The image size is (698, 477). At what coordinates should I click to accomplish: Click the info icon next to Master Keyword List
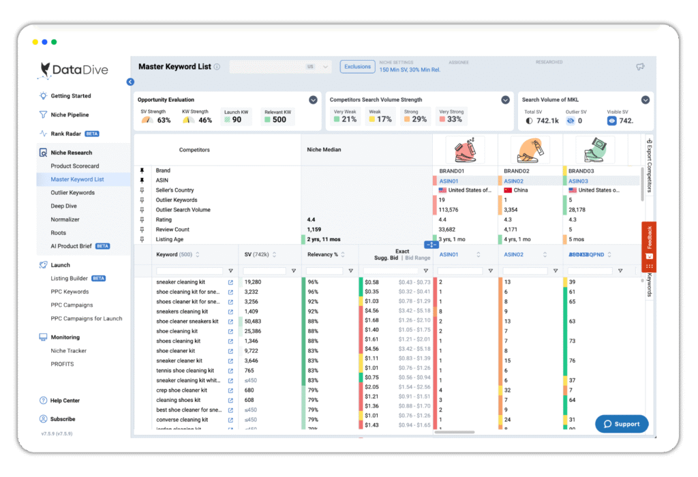(x=217, y=66)
